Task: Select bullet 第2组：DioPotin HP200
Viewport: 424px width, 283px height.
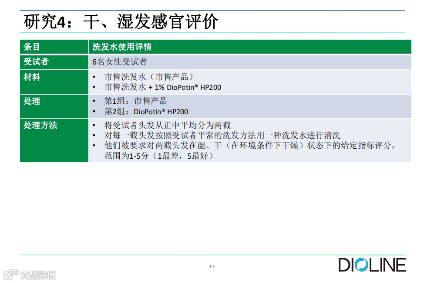Action: (146, 112)
